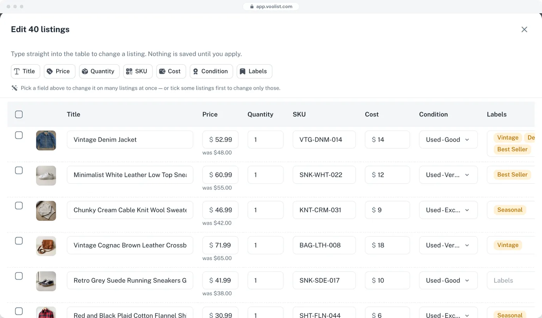
Task: Check the Chunky Cream Cable Knit row
Action: (19, 205)
